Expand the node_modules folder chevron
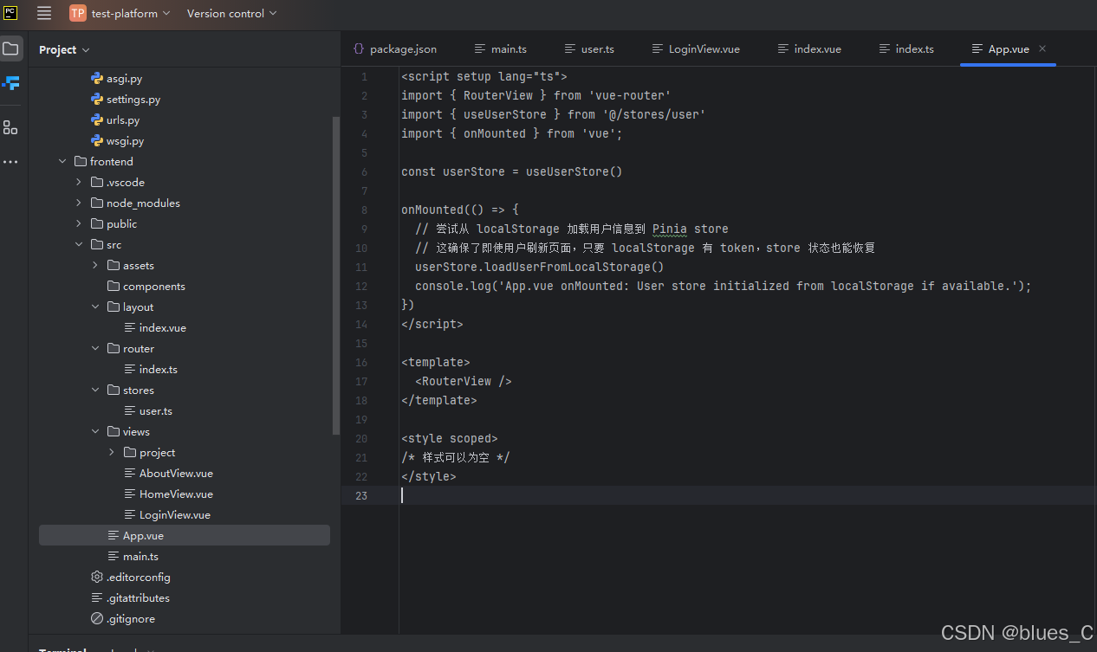The height and width of the screenshot is (652, 1097). (79, 203)
